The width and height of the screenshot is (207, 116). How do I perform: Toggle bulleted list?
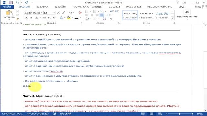87,11
